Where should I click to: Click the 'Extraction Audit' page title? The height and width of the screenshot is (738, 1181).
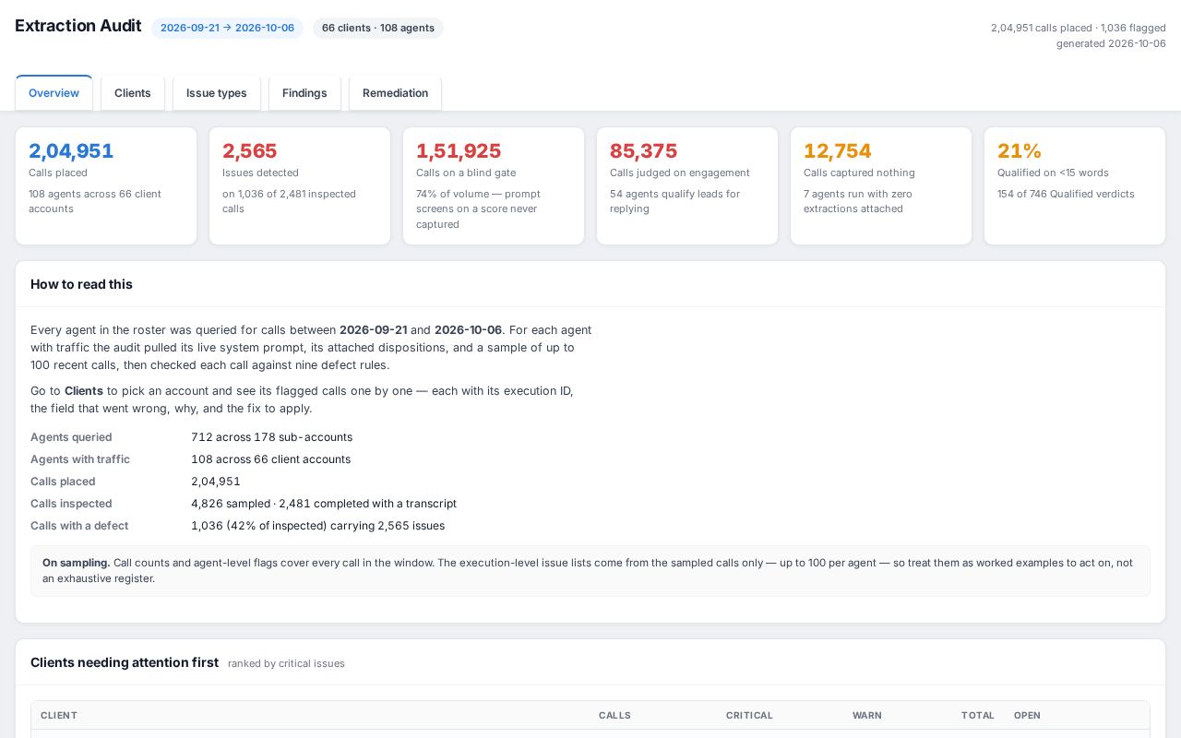(x=78, y=26)
